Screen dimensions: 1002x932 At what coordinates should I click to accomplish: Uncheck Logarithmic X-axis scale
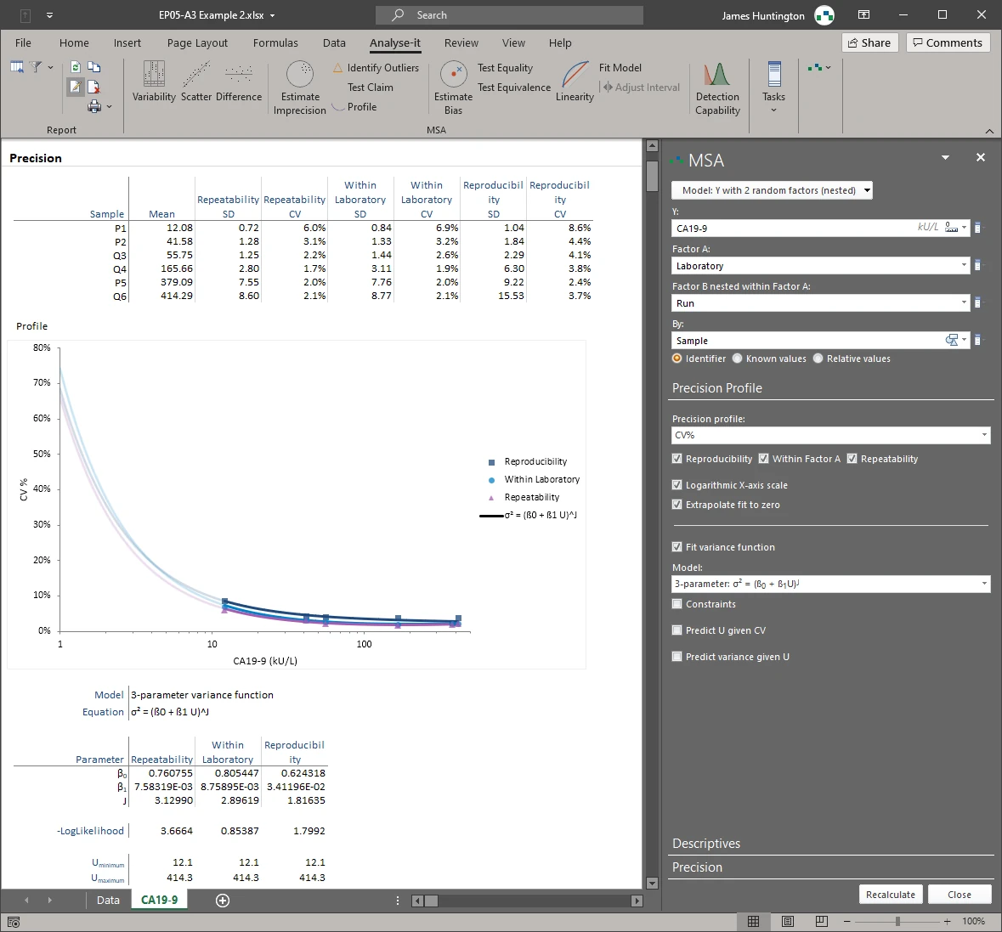pos(677,485)
